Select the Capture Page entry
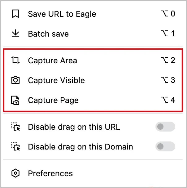The width and height of the screenshot is (187, 188). click(93, 100)
